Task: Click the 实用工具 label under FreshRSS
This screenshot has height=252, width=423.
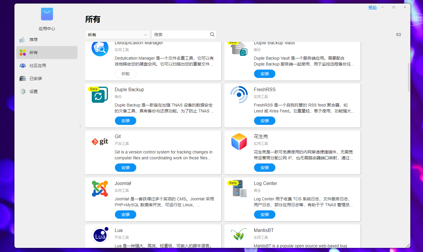Action: pos(261,97)
